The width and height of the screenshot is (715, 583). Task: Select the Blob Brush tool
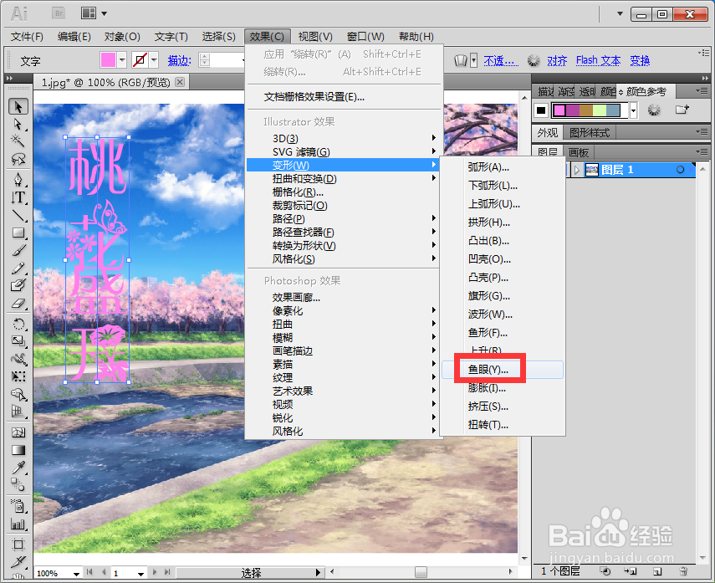point(18,285)
